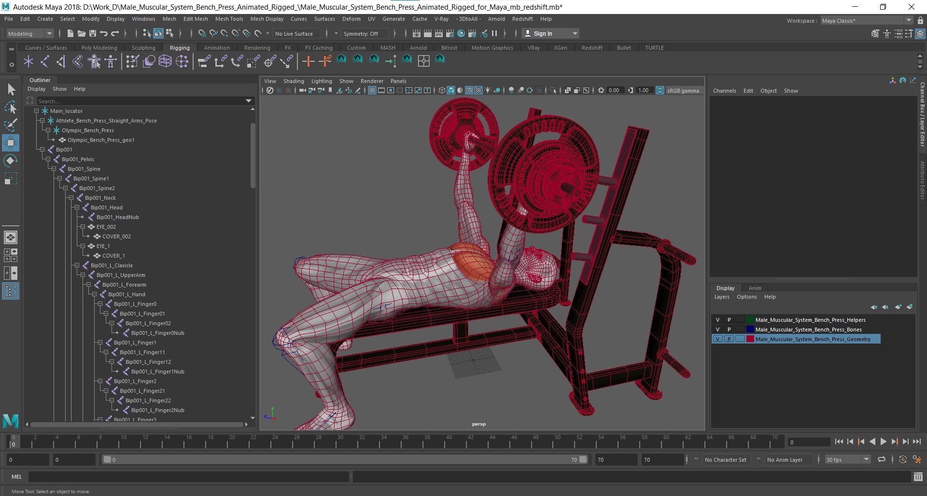Collapse the Main_locator tree node
Image resolution: width=927 pixels, height=496 pixels.
tap(36, 111)
